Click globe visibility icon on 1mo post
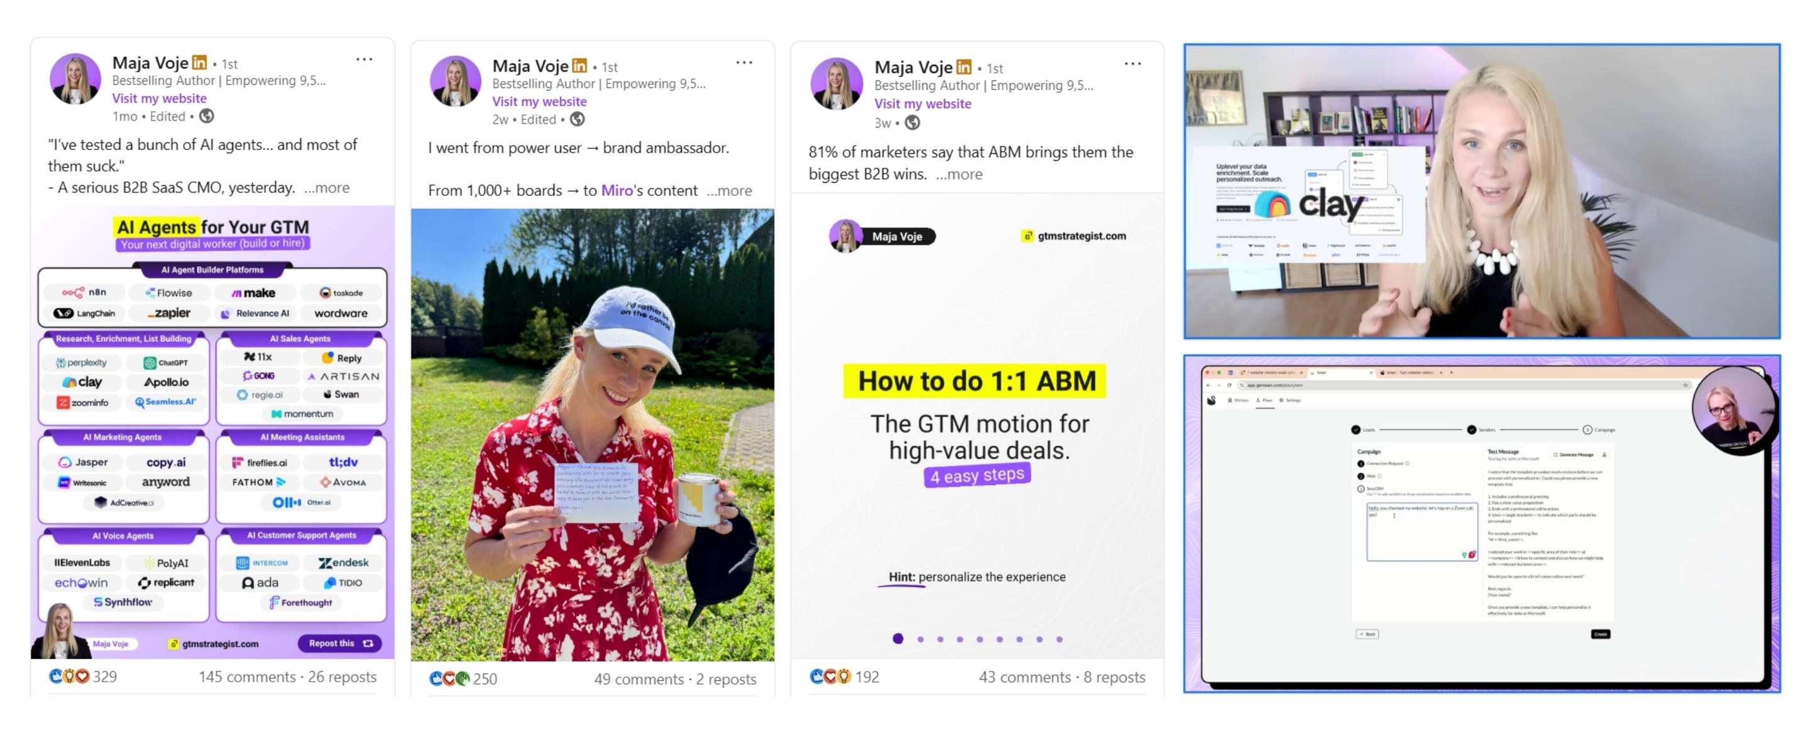This screenshot has height=730, width=1810. coord(207,117)
